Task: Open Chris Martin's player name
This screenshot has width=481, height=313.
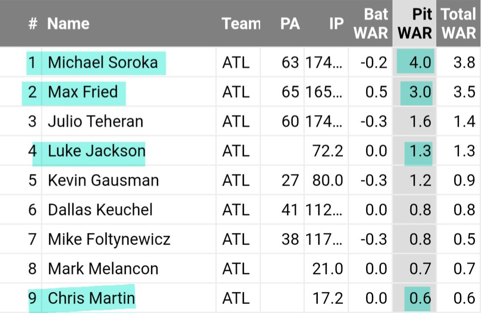Action: point(91,298)
